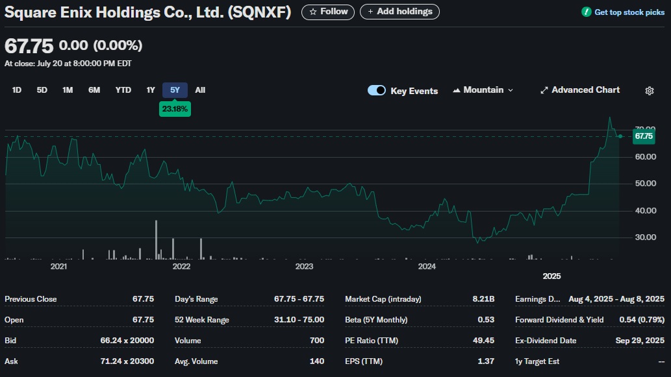The image size is (671, 377).
Task: Click the Market Cap value 8.21B
Action: point(483,299)
